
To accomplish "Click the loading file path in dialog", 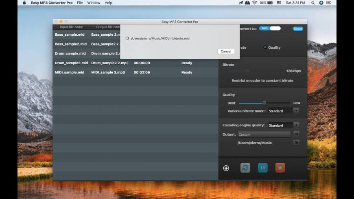I will [160, 39].
